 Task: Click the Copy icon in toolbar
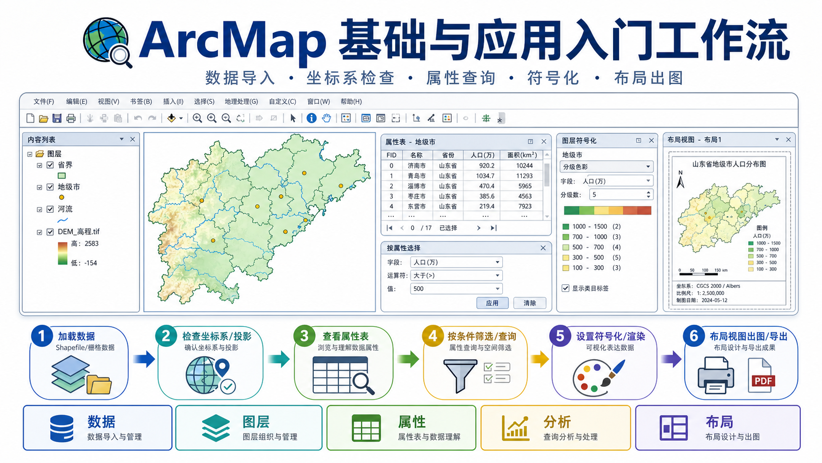[104, 118]
